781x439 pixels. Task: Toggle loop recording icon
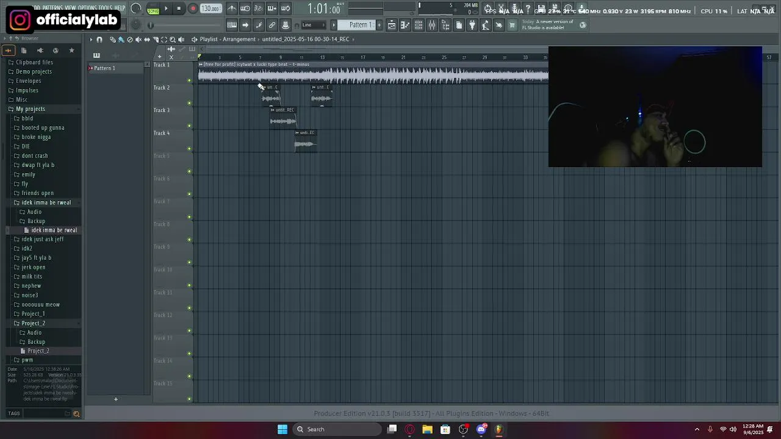point(286,9)
